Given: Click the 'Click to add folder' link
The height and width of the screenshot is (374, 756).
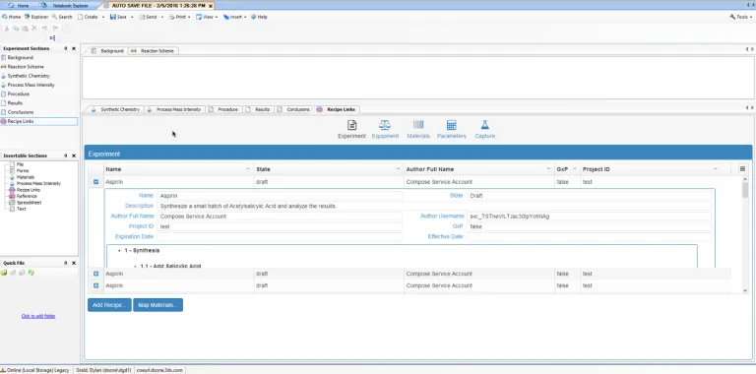Looking at the screenshot, I should pyautogui.click(x=38, y=316).
